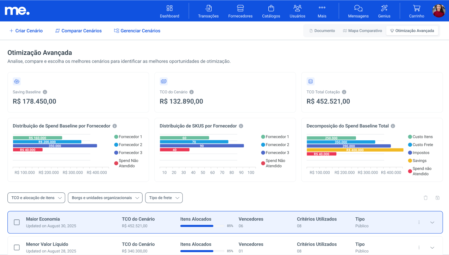Screen dimensions: 449x255
Task: Click Comparar Cenários
Action: 79,31
